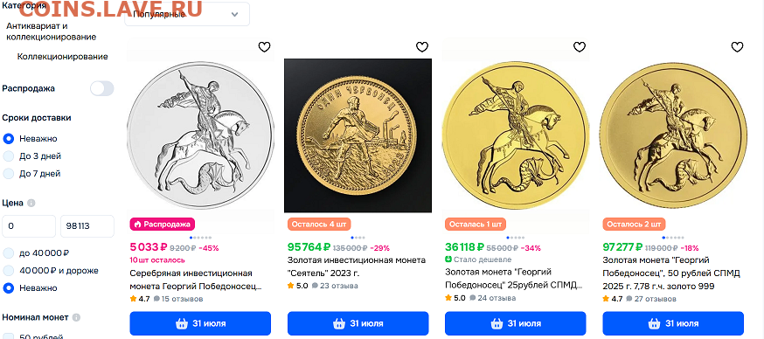Add Сеятель 2023 coin to favorites heart

pyautogui.click(x=422, y=47)
